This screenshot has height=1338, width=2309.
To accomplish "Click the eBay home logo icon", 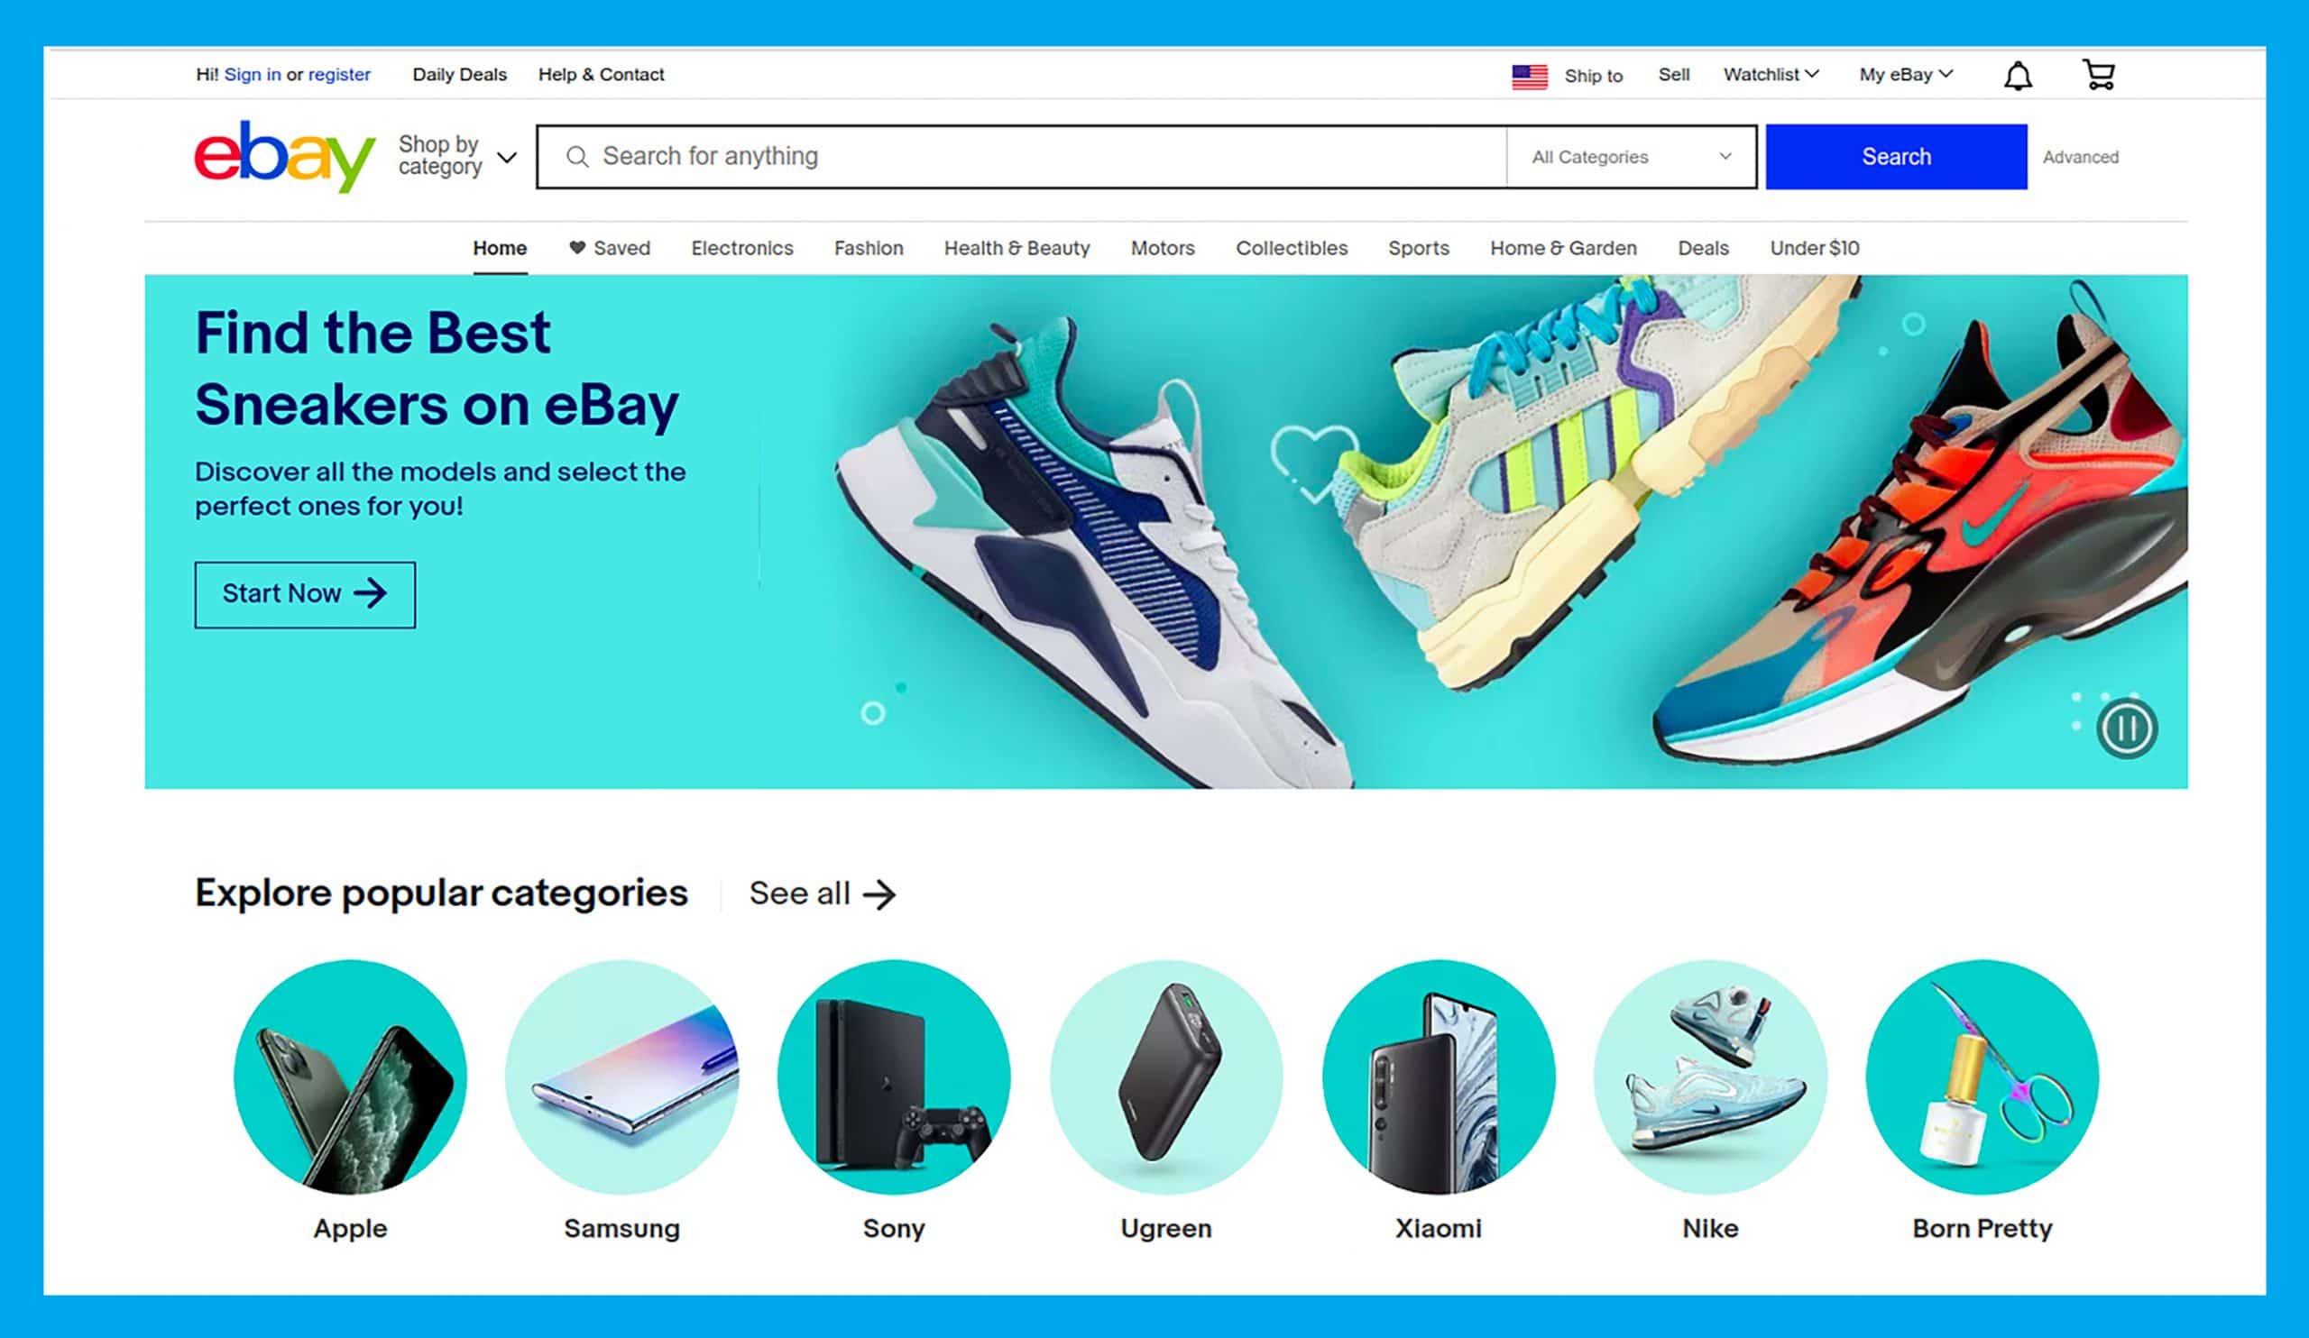I will tap(282, 156).
